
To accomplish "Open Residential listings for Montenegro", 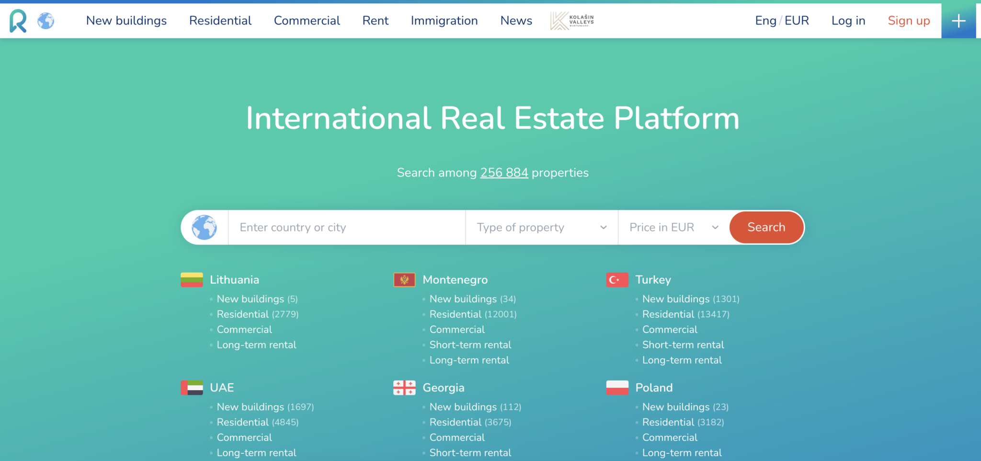I will (x=456, y=314).
